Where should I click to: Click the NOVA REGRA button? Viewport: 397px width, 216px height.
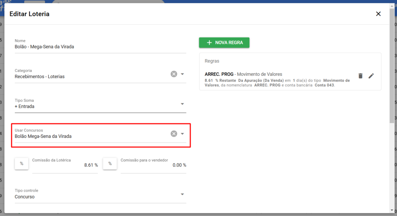pyautogui.click(x=224, y=43)
